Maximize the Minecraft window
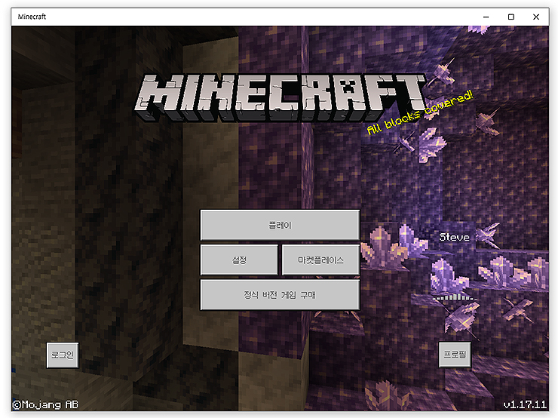Viewport: 558px width, 418px height. click(x=511, y=17)
